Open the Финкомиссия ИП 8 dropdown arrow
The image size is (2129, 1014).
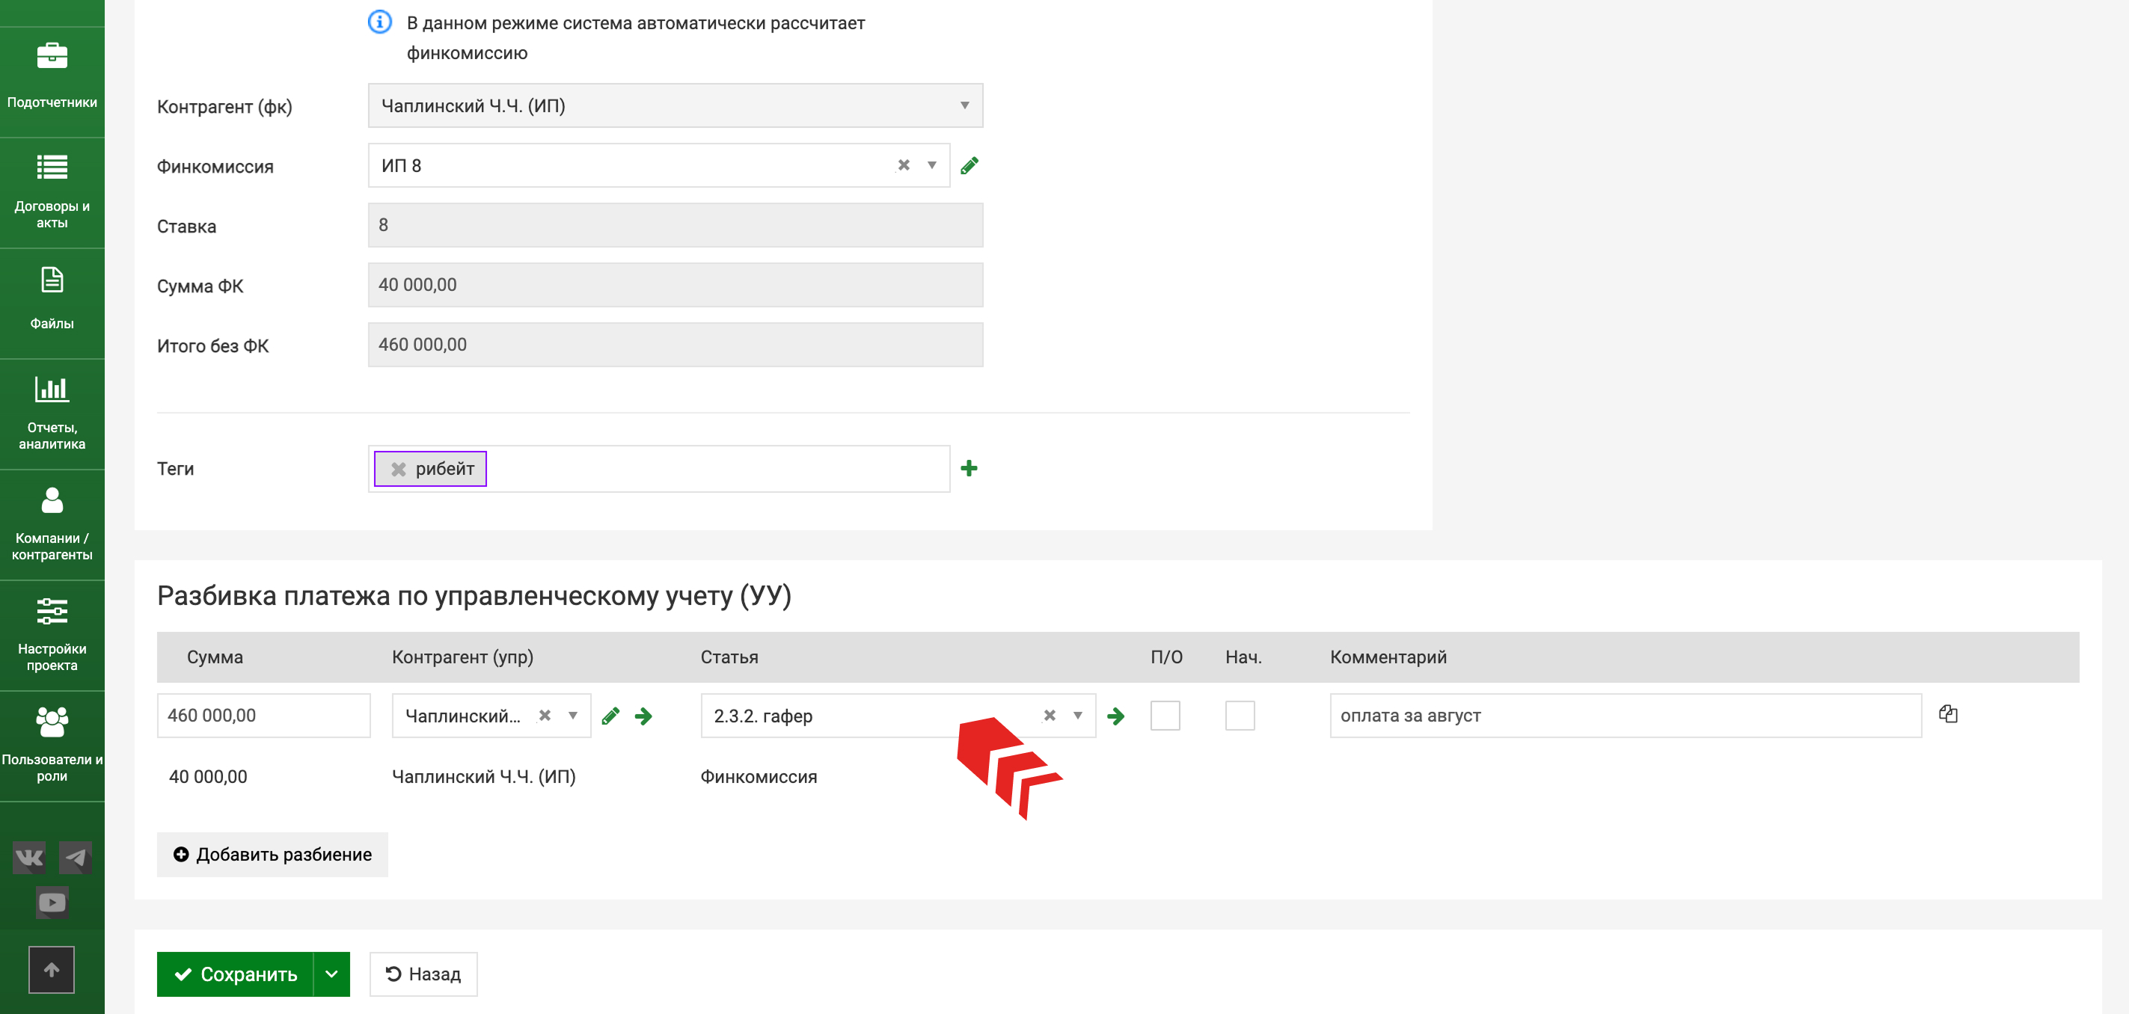click(x=931, y=165)
